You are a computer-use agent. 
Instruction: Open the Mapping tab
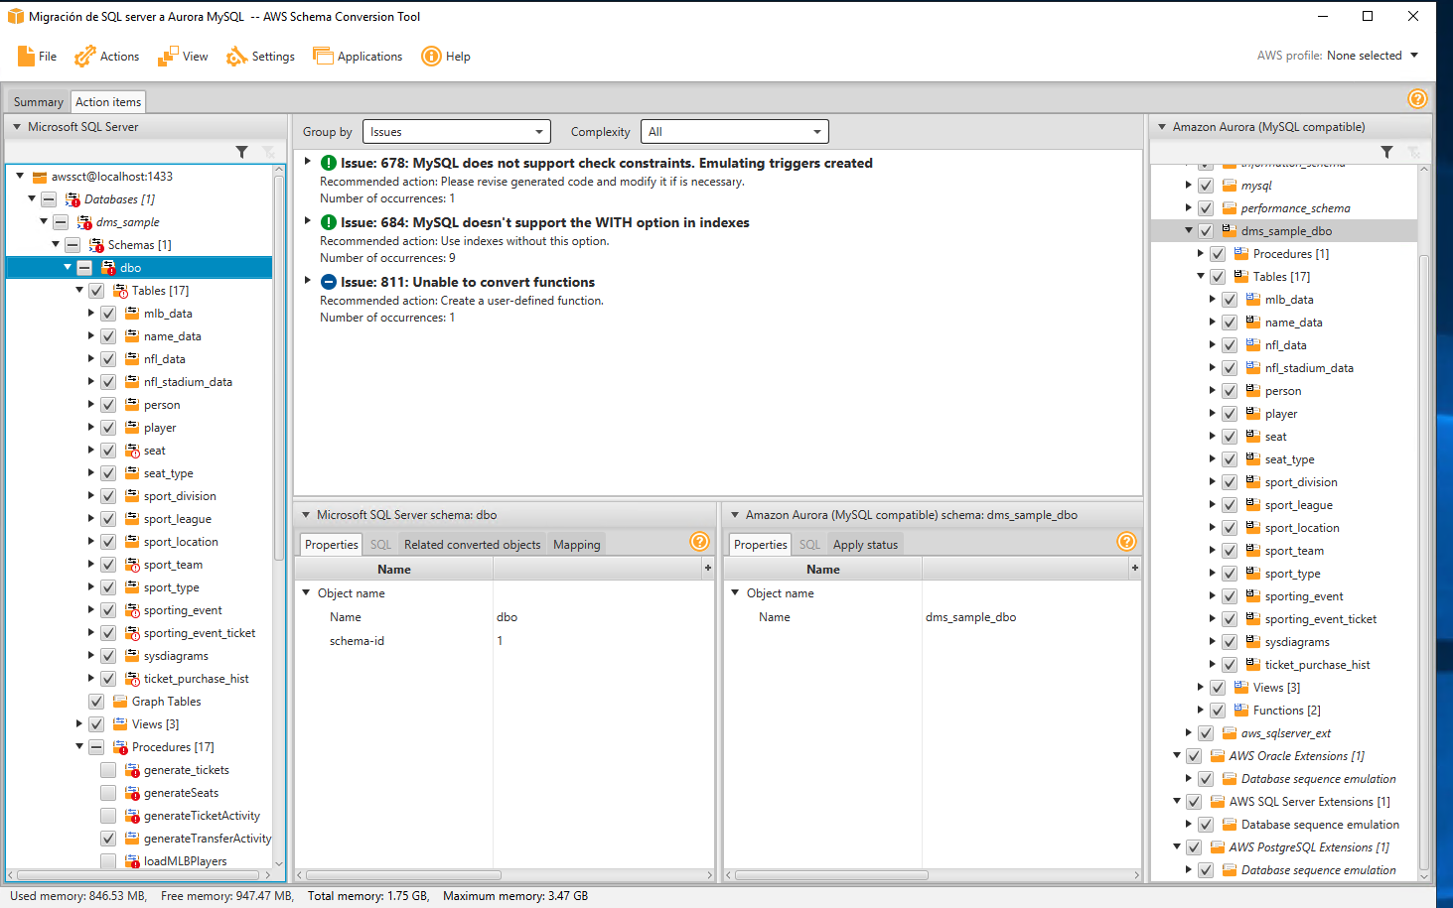click(x=577, y=545)
